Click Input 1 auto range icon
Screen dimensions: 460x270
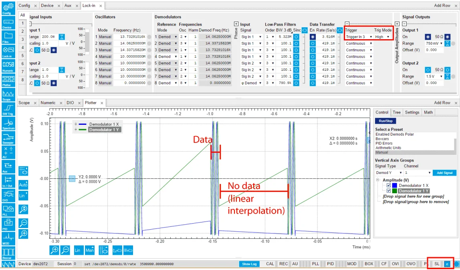tap(62, 37)
